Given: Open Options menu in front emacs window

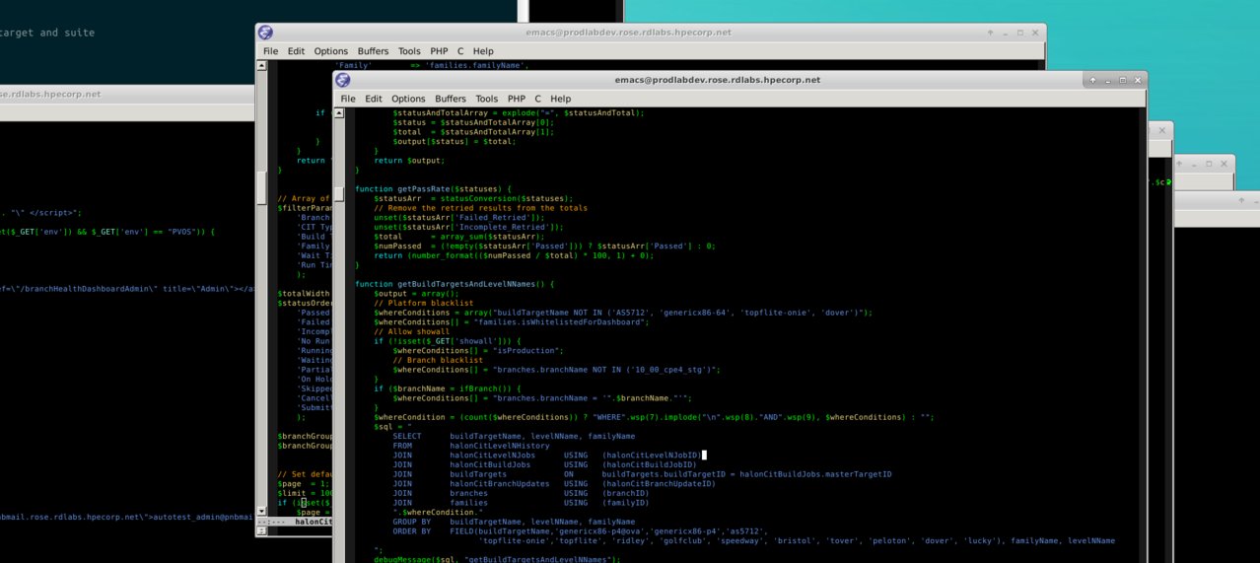Looking at the screenshot, I should (408, 99).
